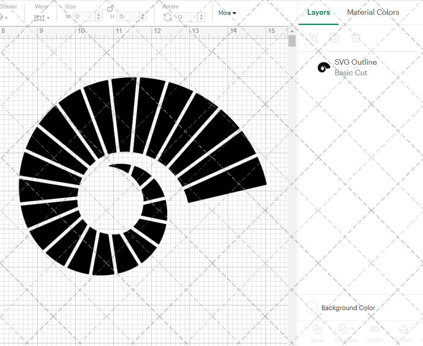
Task: Switch to the Material Colors tab
Action: click(373, 12)
